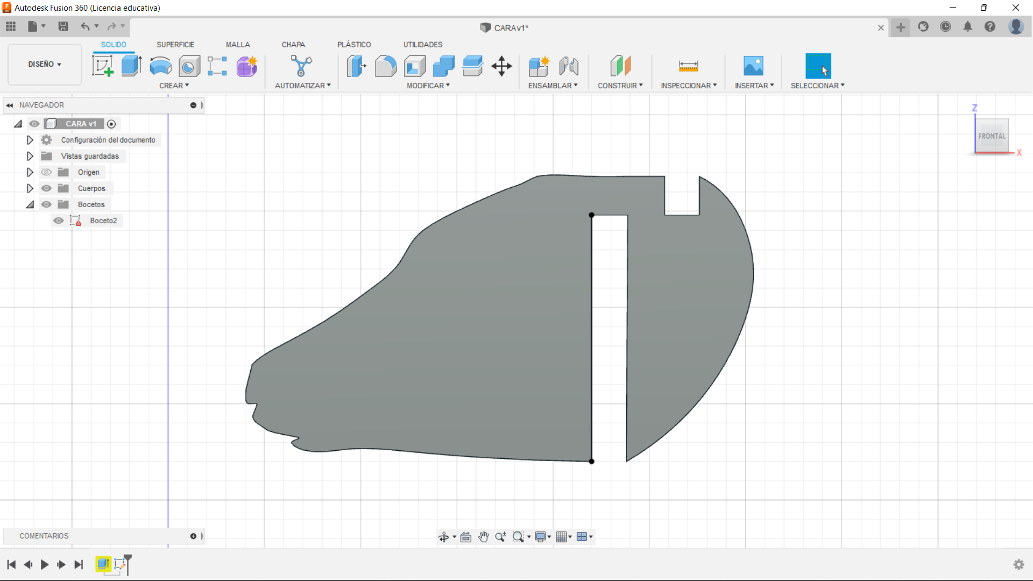Select the Create Sketch tool

102,66
